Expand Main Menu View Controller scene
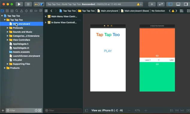The height and width of the screenshot is (114, 190). tap(46, 16)
